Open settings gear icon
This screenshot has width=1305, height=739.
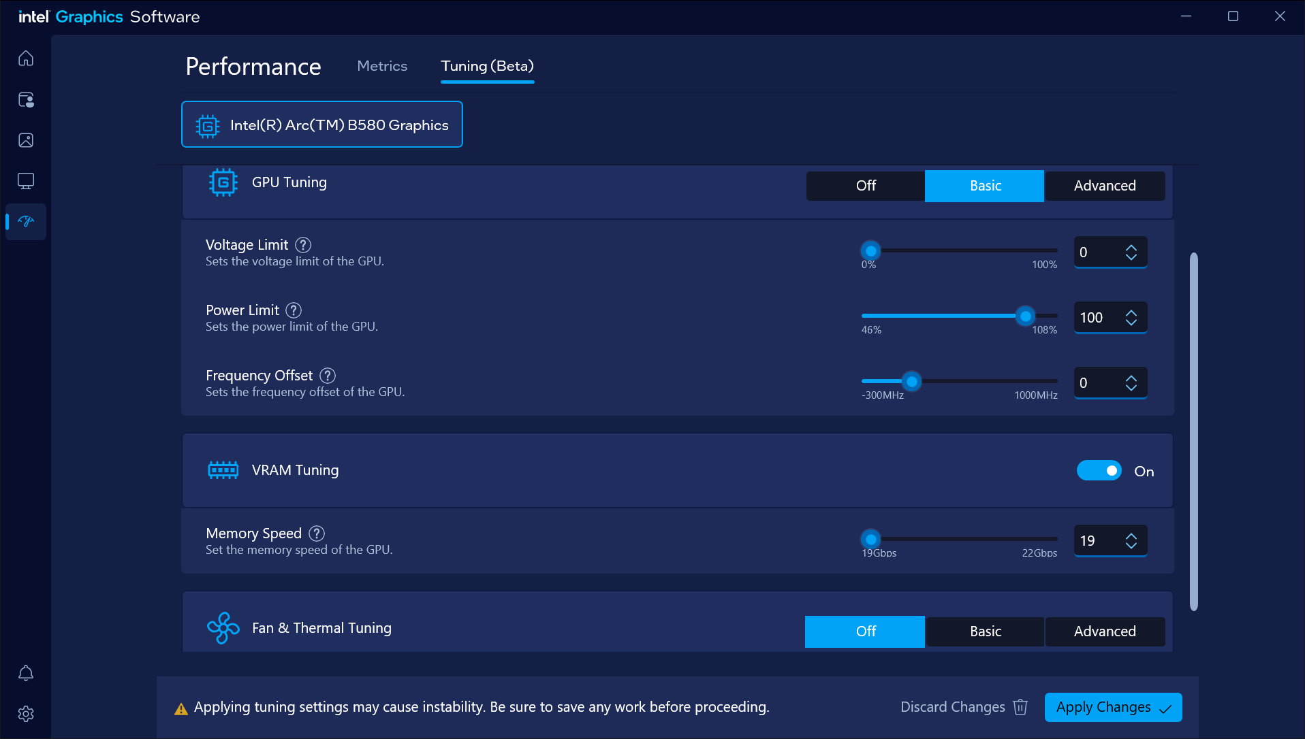click(26, 714)
